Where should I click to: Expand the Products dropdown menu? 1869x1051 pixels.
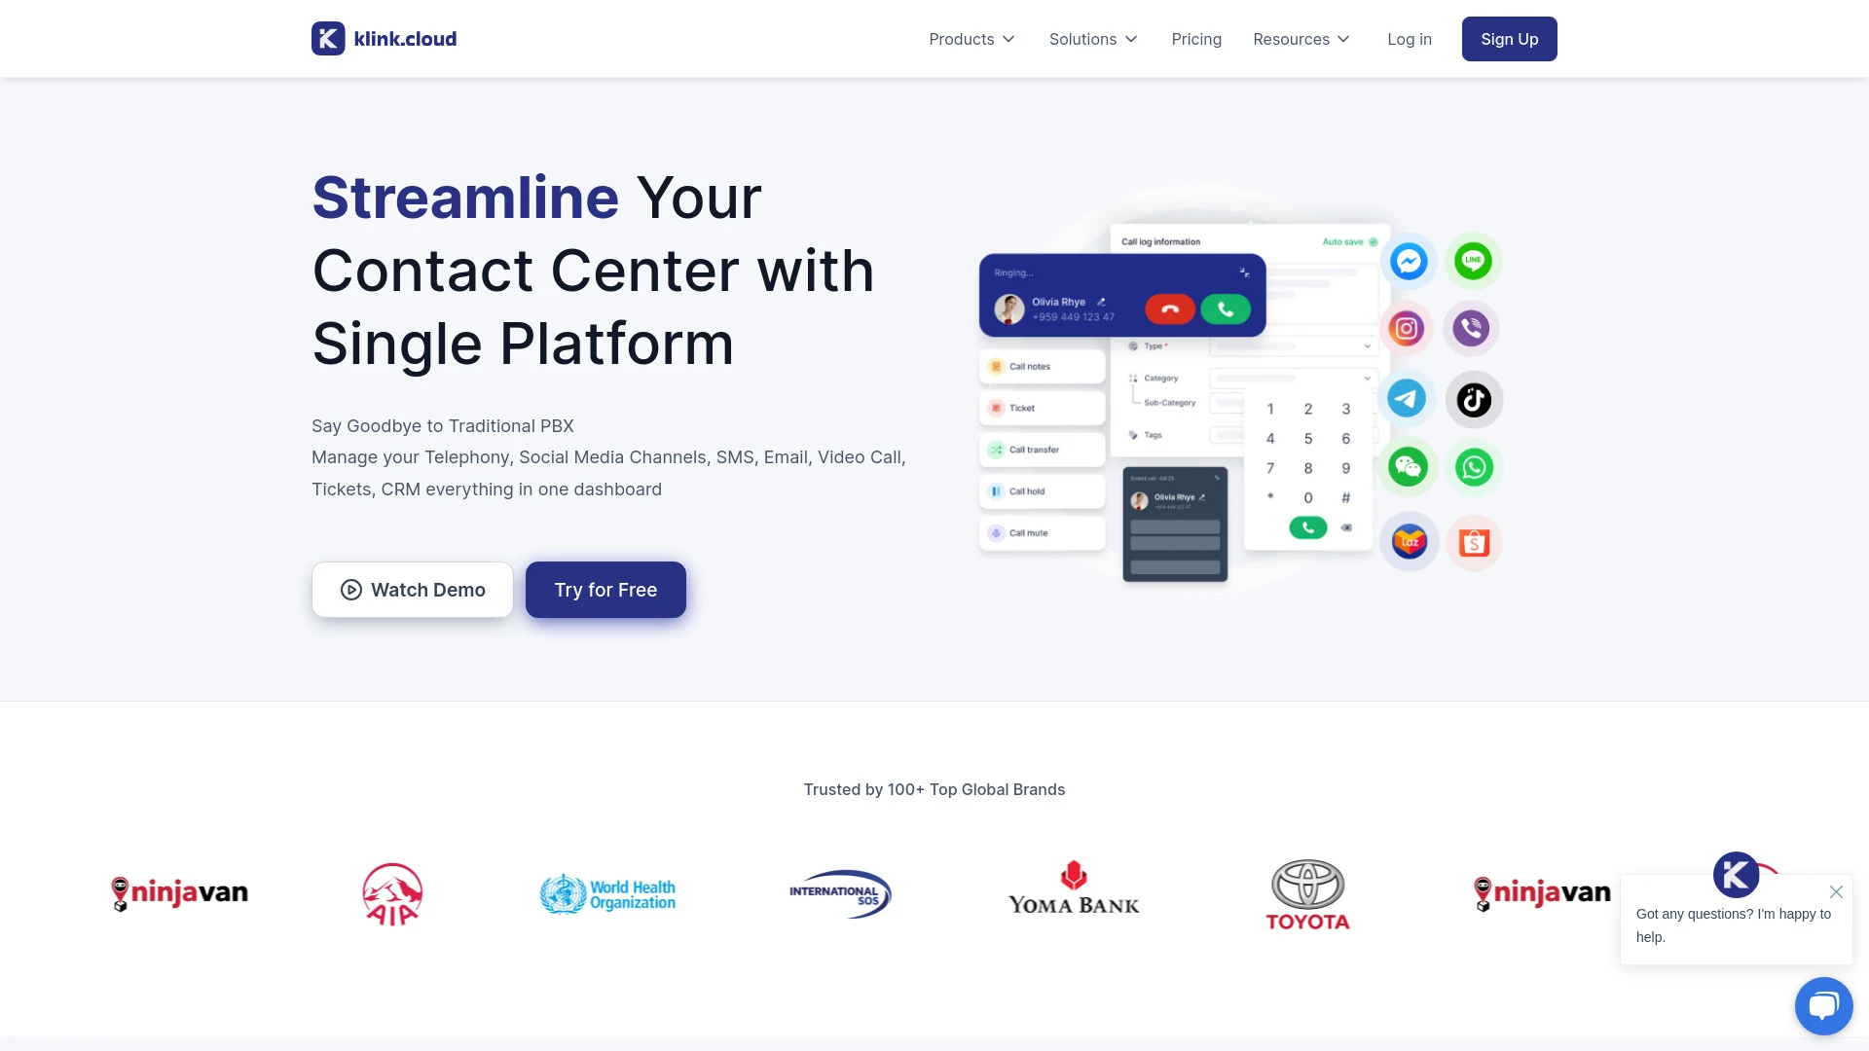point(971,39)
